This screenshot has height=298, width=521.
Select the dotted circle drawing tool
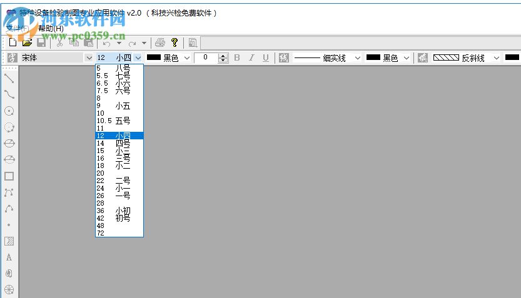point(9,127)
